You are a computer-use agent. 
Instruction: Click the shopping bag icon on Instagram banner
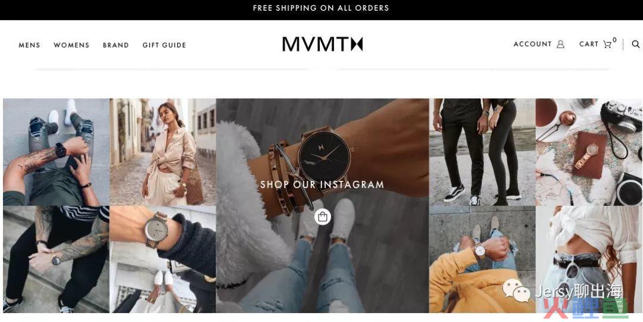(323, 217)
